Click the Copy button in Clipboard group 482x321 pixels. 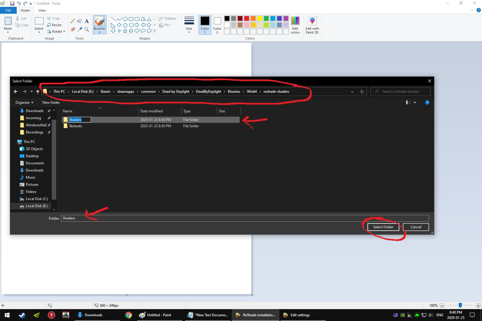coord(22,25)
